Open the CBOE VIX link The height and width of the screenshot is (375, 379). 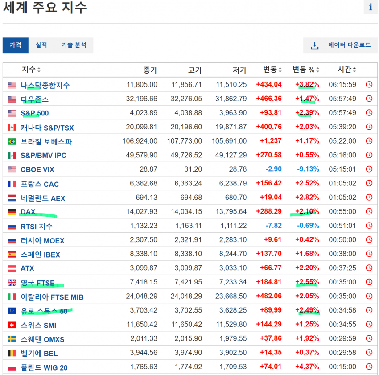tap(37, 170)
